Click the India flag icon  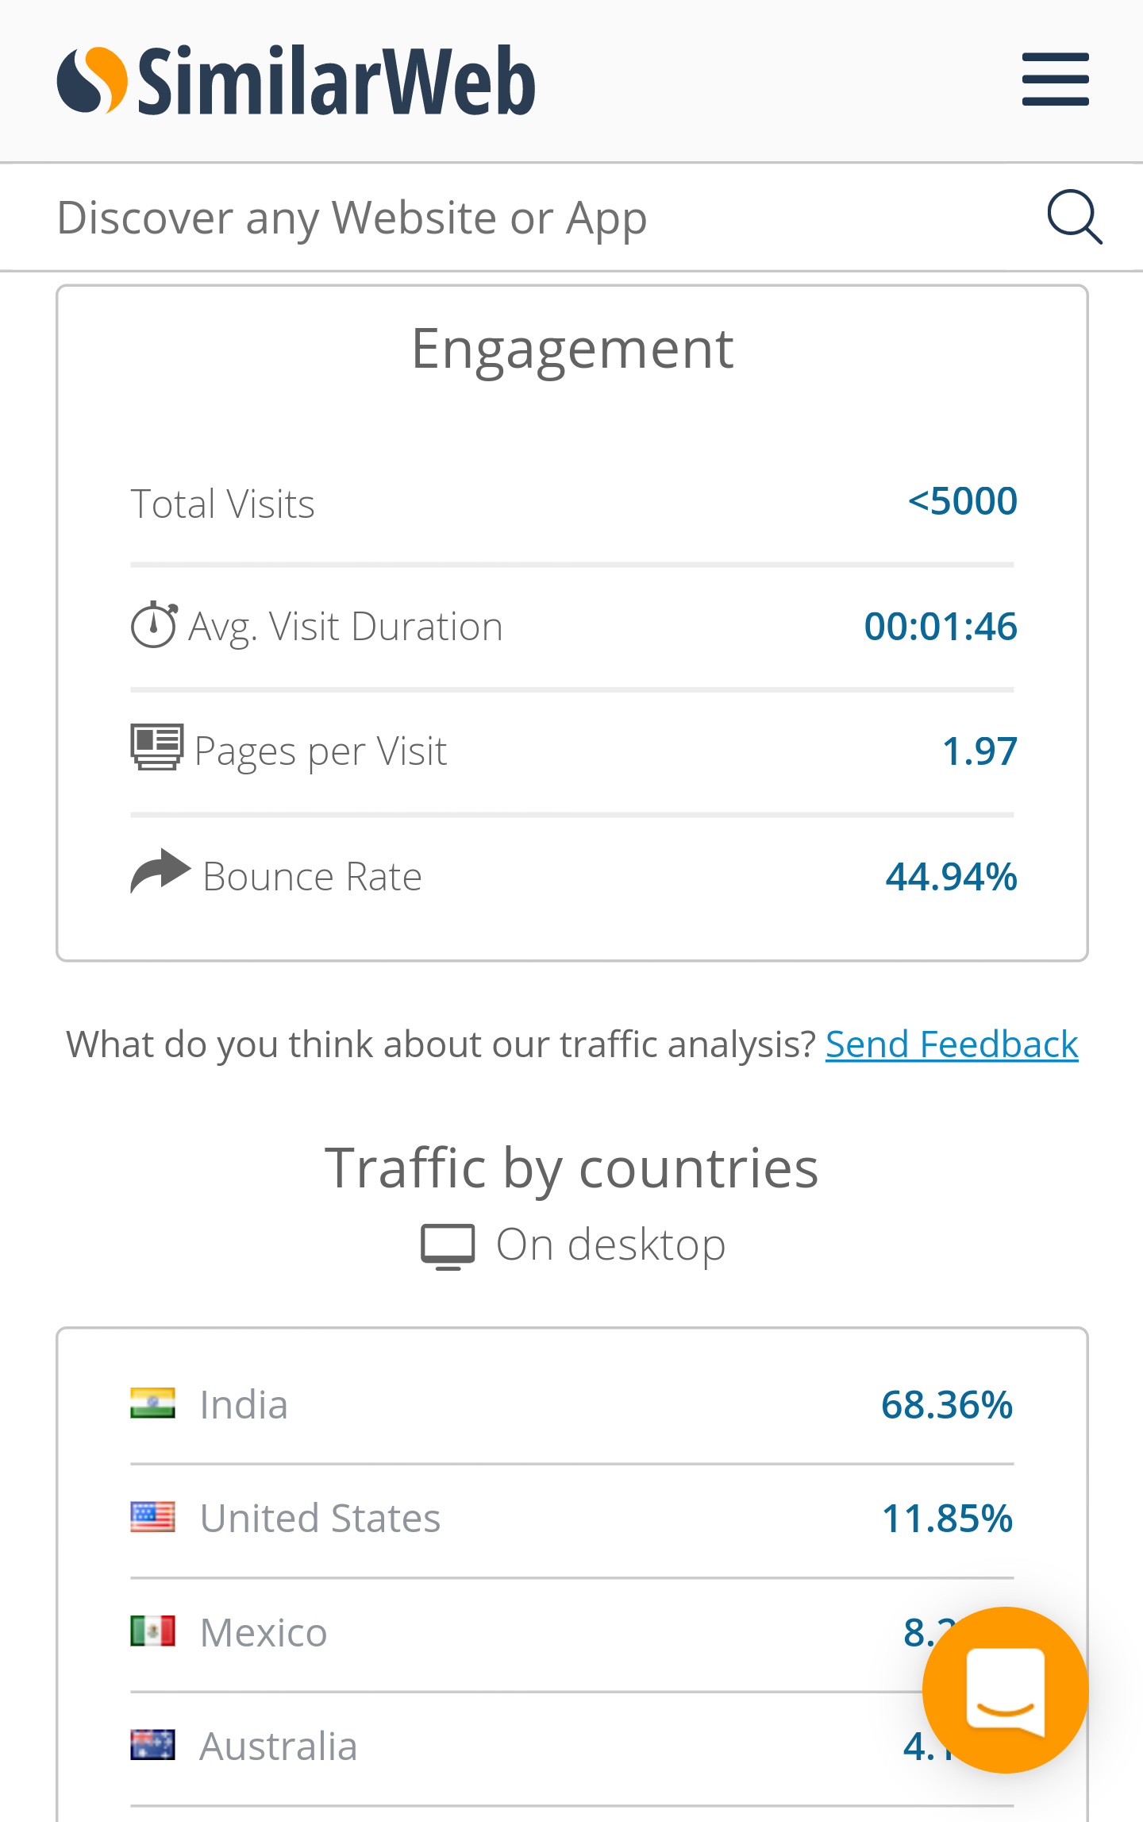(152, 1403)
